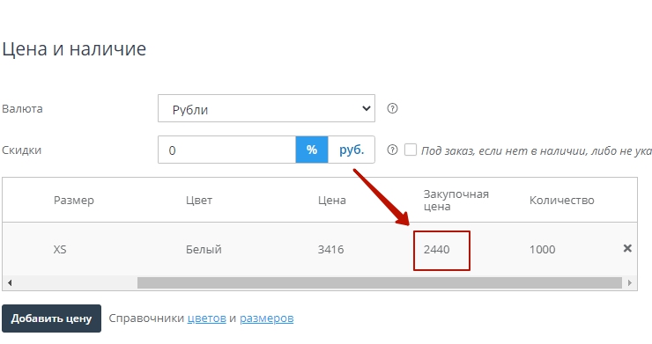Click the quantity cell 1000

click(542, 249)
